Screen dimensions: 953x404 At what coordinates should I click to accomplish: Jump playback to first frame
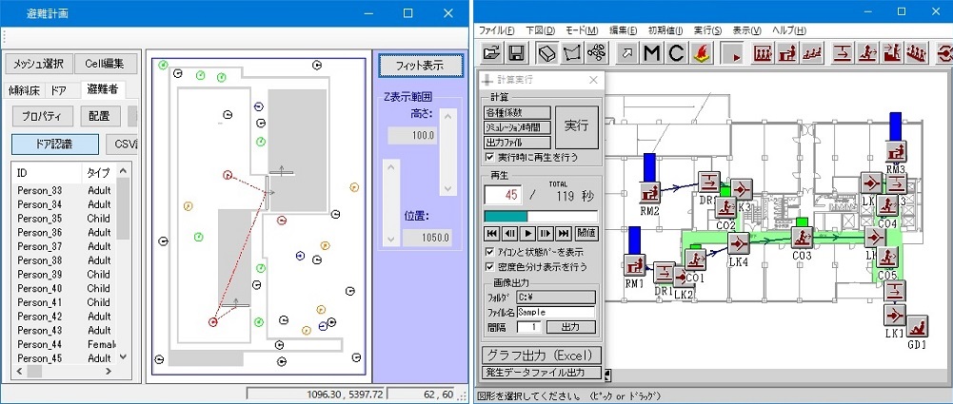pyautogui.click(x=492, y=233)
